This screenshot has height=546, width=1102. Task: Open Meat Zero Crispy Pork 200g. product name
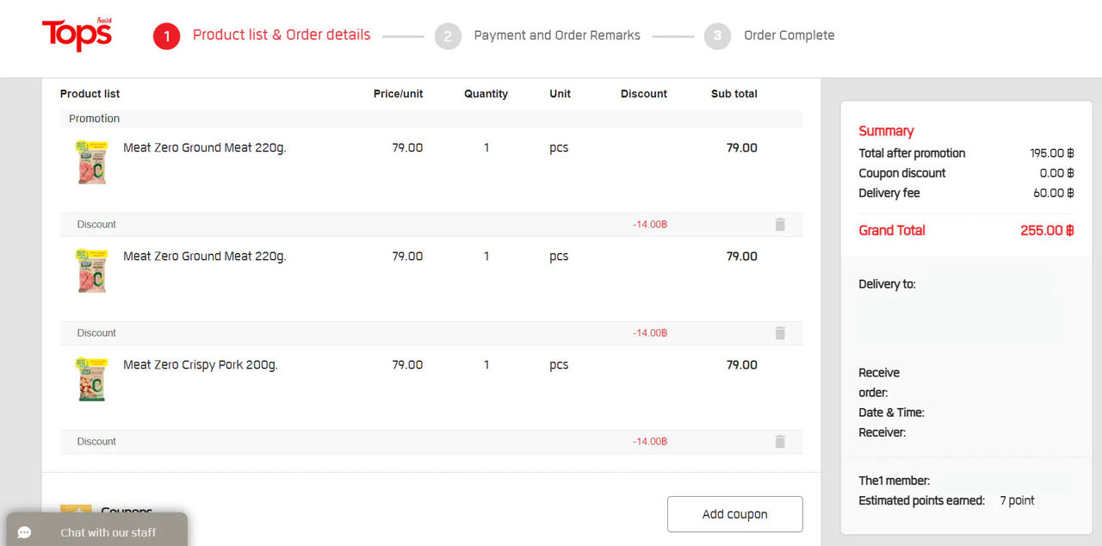click(x=201, y=365)
